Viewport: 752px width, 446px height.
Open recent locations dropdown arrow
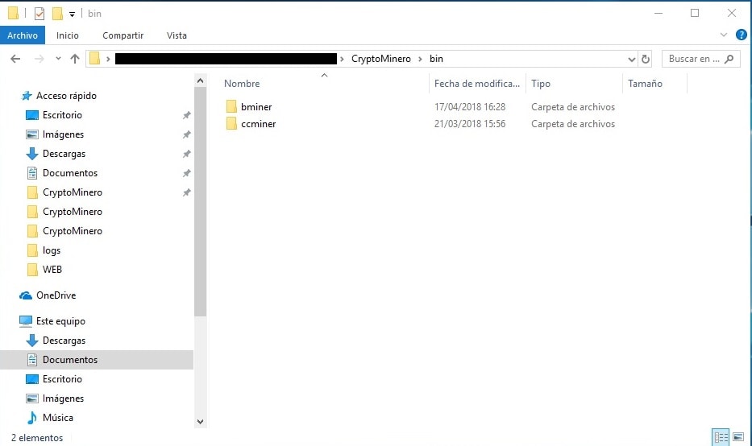58,59
